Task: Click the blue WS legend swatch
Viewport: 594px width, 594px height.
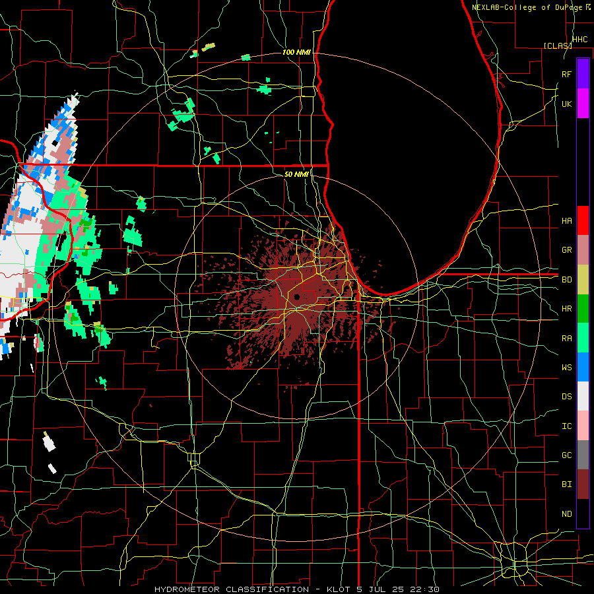Action: [583, 367]
